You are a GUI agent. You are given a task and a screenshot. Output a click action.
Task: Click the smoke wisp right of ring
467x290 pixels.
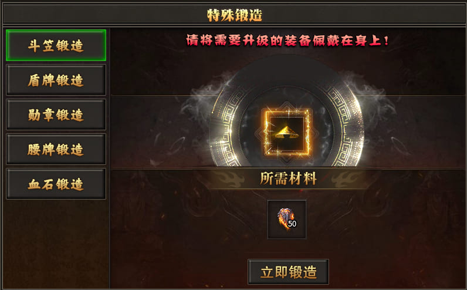pyautogui.click(x=371, y=95)
